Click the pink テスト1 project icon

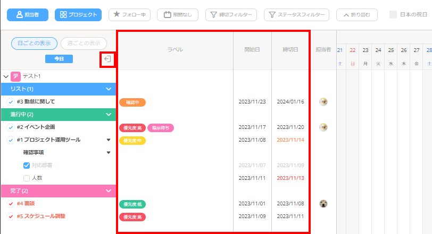point(16,76)
